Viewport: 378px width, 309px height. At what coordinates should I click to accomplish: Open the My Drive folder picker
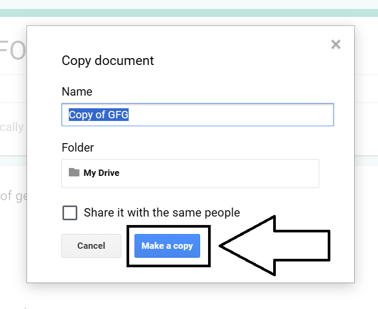coord(190,173)
